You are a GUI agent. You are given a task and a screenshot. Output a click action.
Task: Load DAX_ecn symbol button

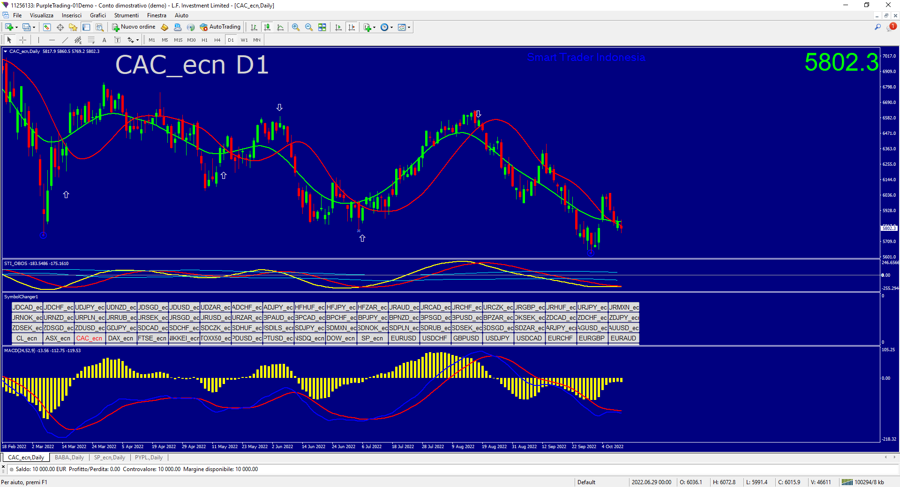[x=120, y=338]
